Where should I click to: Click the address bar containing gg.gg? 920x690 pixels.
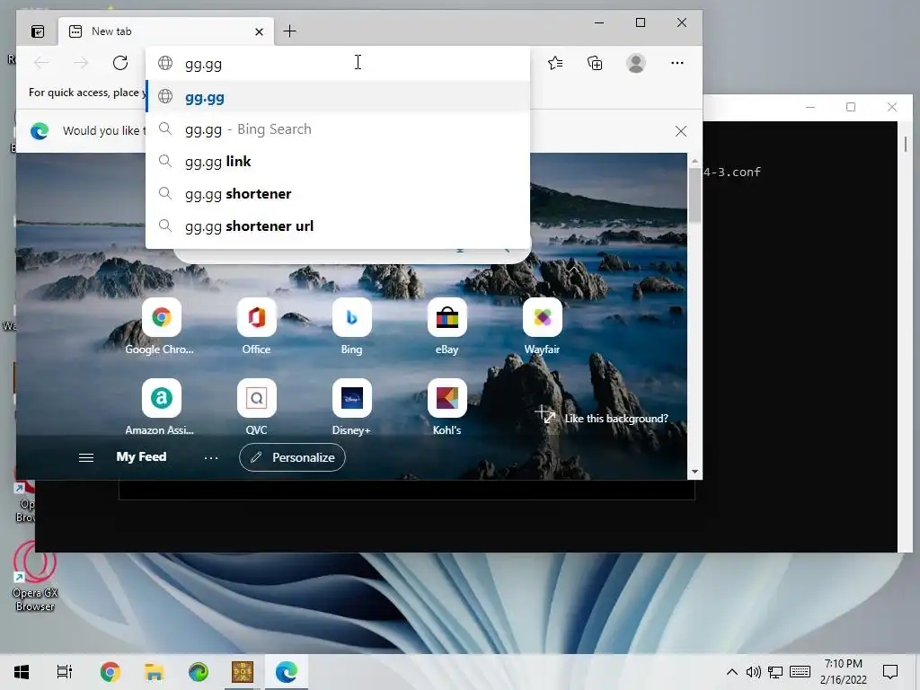pyautogui.click(x=338, y=64)
